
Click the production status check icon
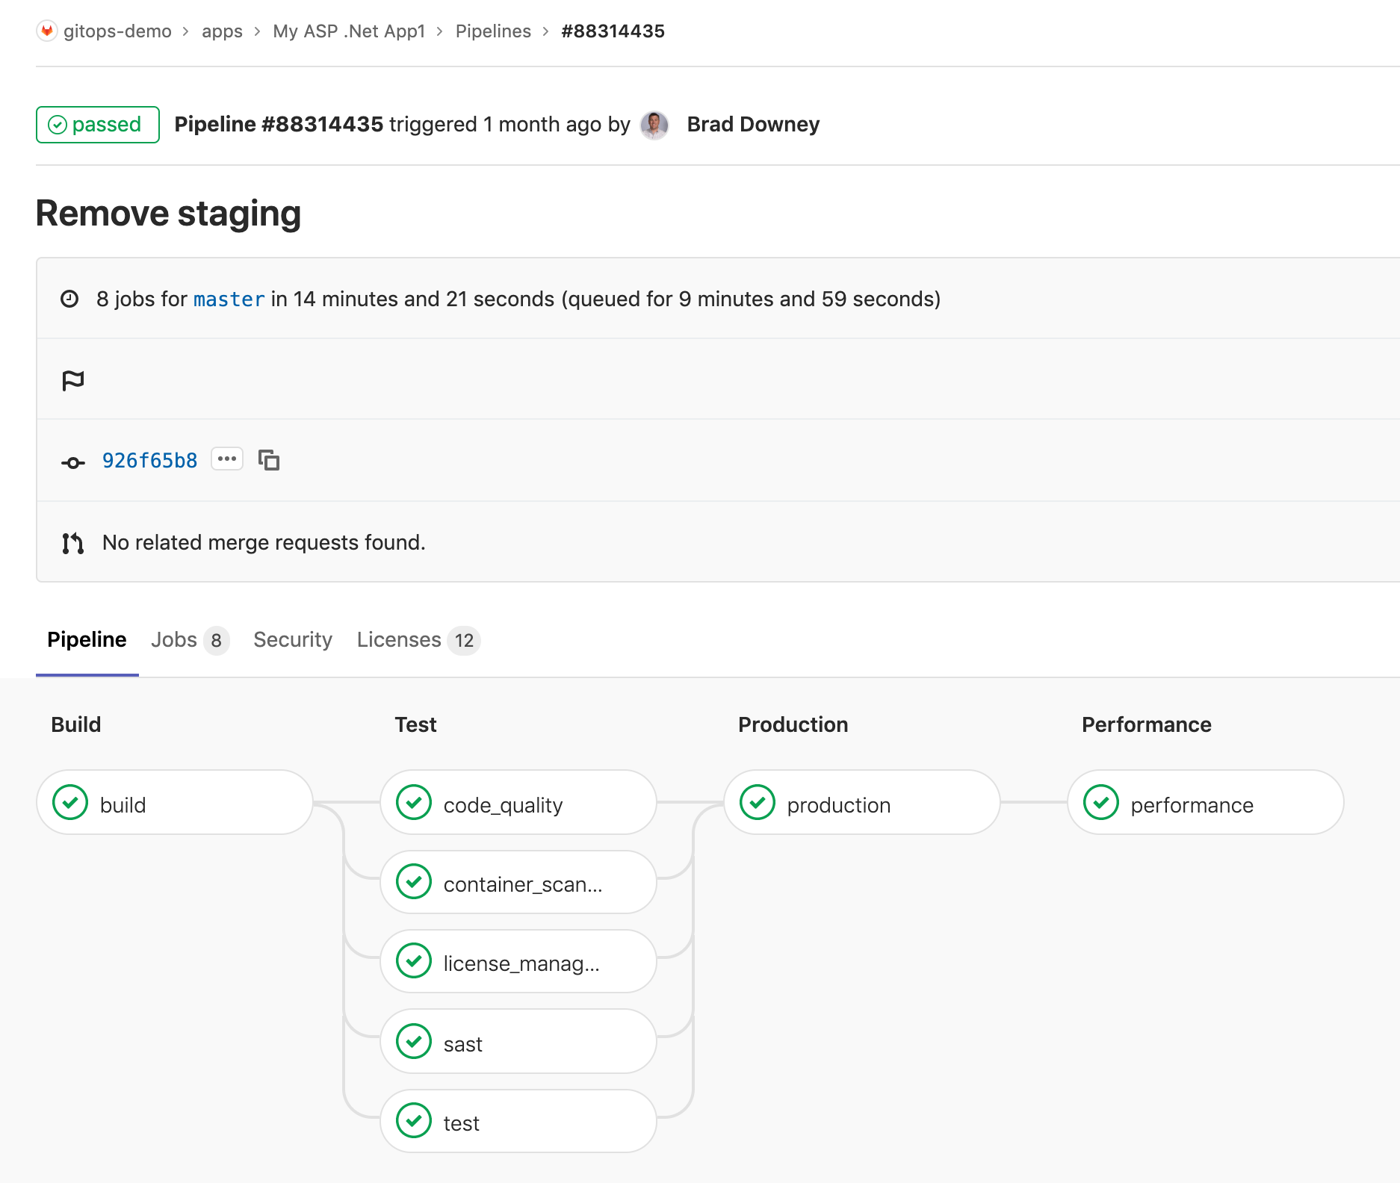click(758, 802)
